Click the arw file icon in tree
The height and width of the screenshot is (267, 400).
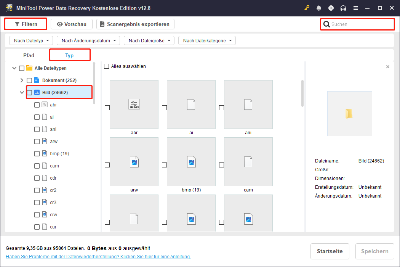pyautogui.click(x=45, y=141)
